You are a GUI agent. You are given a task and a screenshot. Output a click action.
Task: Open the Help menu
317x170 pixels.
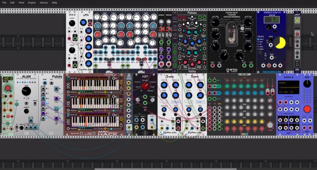tap(54, 2)
